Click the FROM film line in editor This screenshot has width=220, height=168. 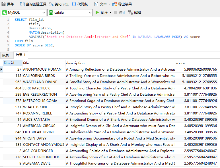24,41
